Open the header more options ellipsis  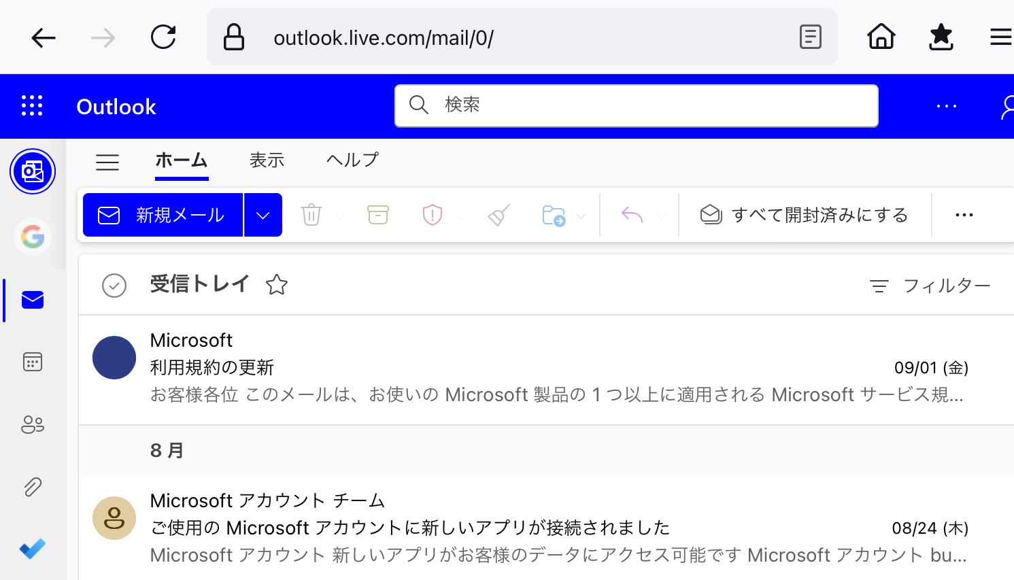click(947, 106)
